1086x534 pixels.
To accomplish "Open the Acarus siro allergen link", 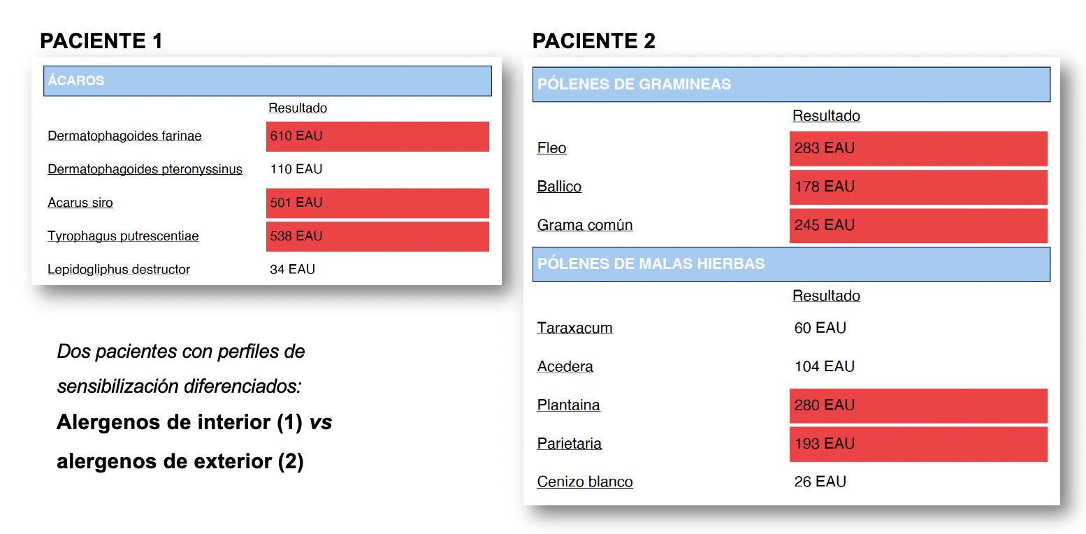I will coord(80,203).
